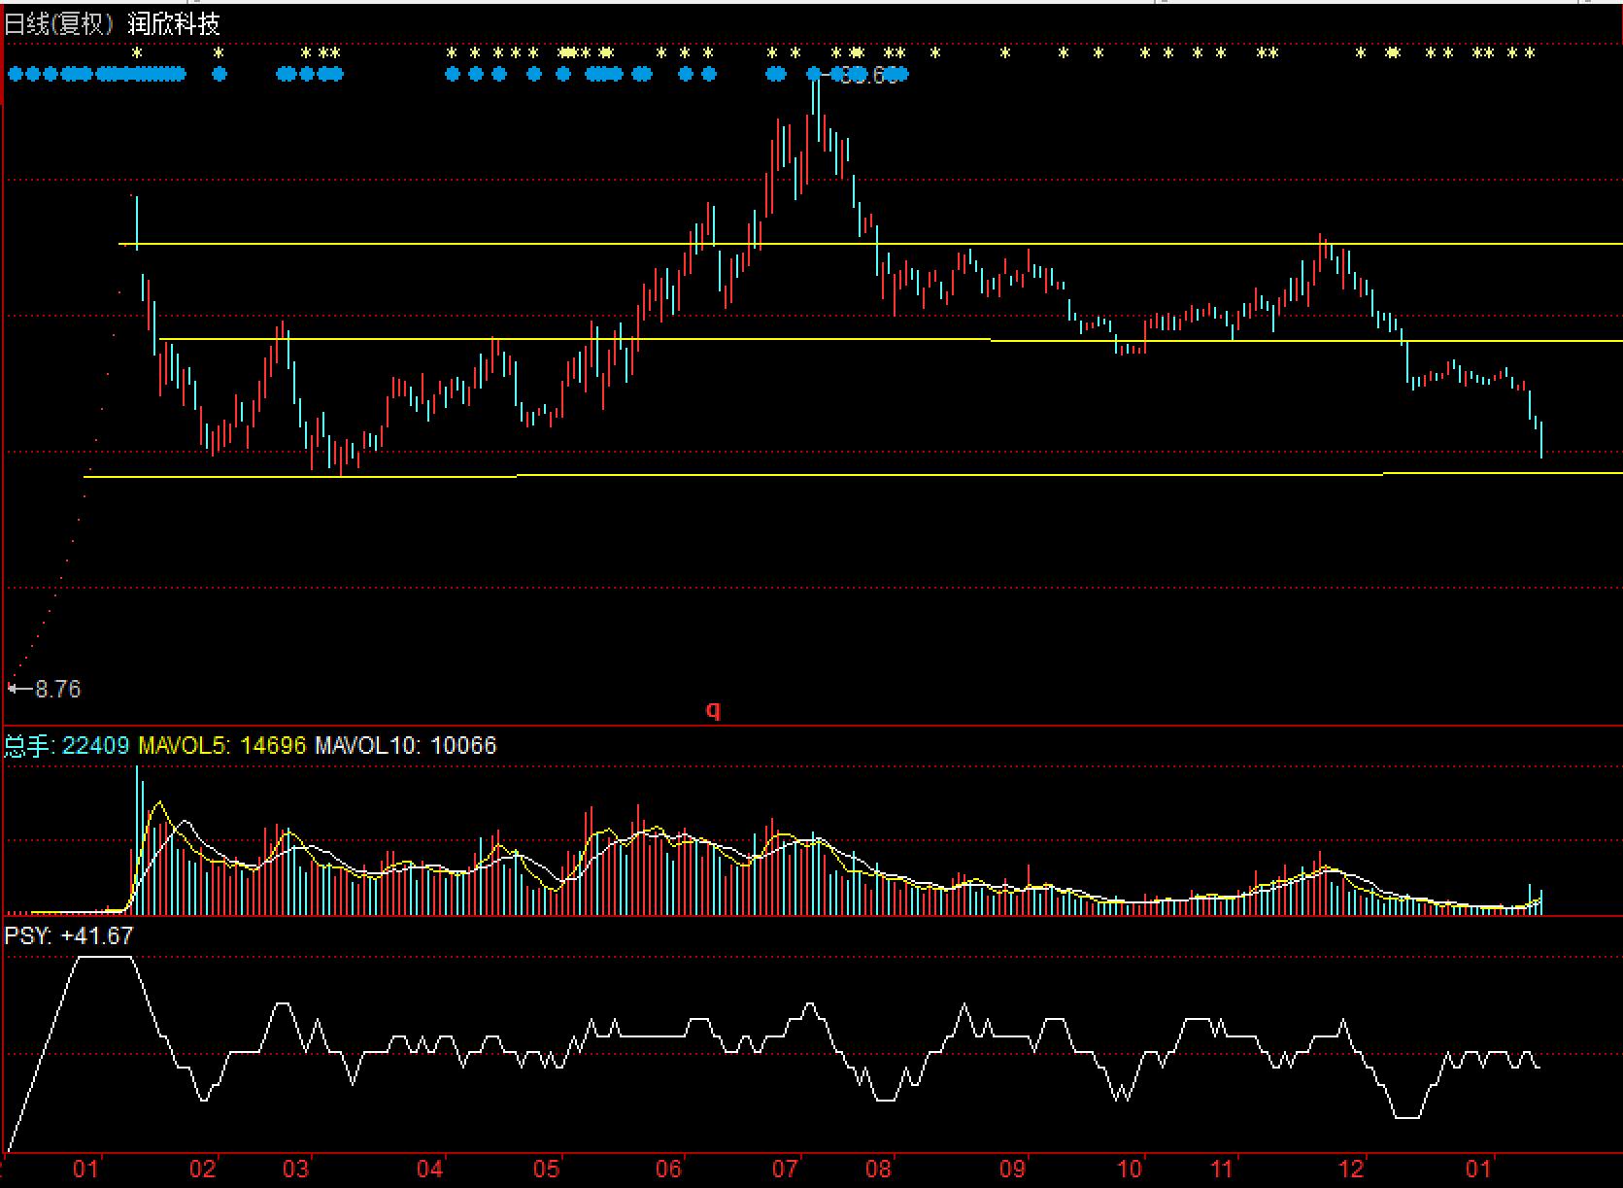The image size is (1623, 1188).
Task: Go to month 06 on the time axis
Action: [668, 1169]
